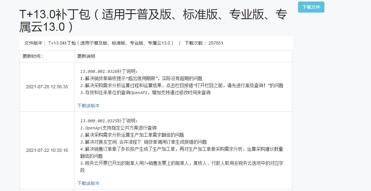Select line about 超出信用期限 issue

coord(141,78)
